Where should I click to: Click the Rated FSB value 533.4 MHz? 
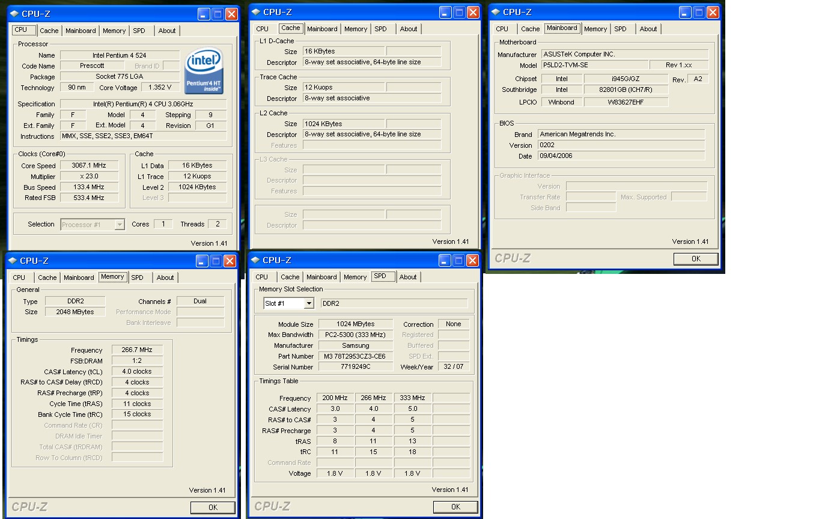(88, 198)
